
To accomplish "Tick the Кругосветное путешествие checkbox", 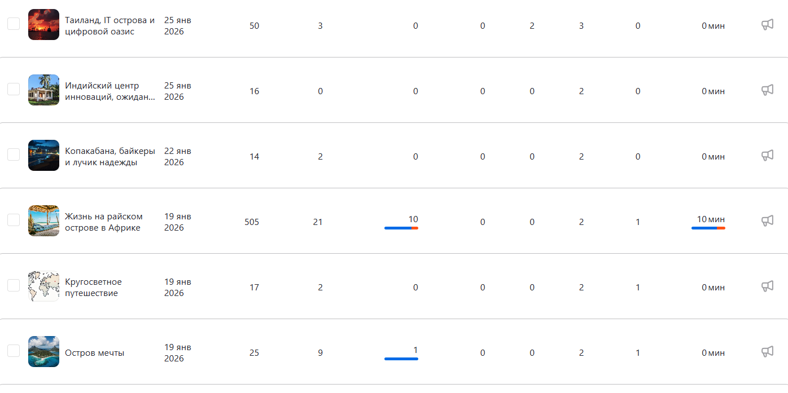I will point(14,285).
